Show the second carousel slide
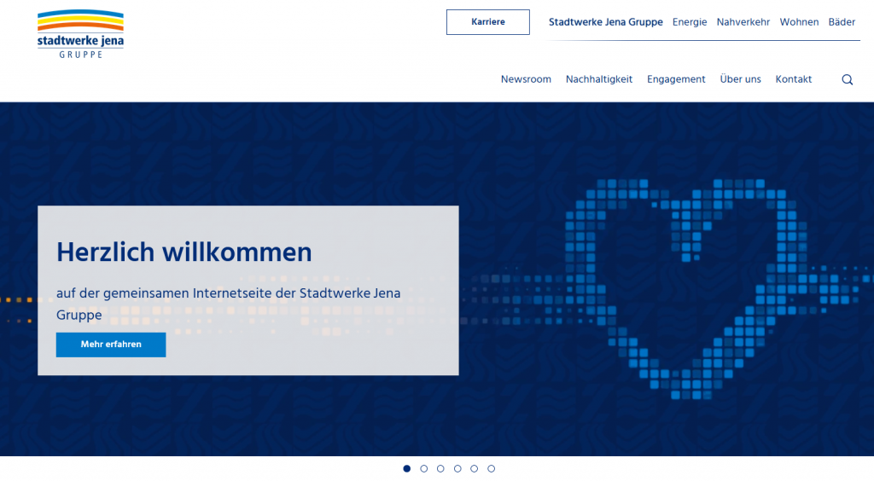 423,469
